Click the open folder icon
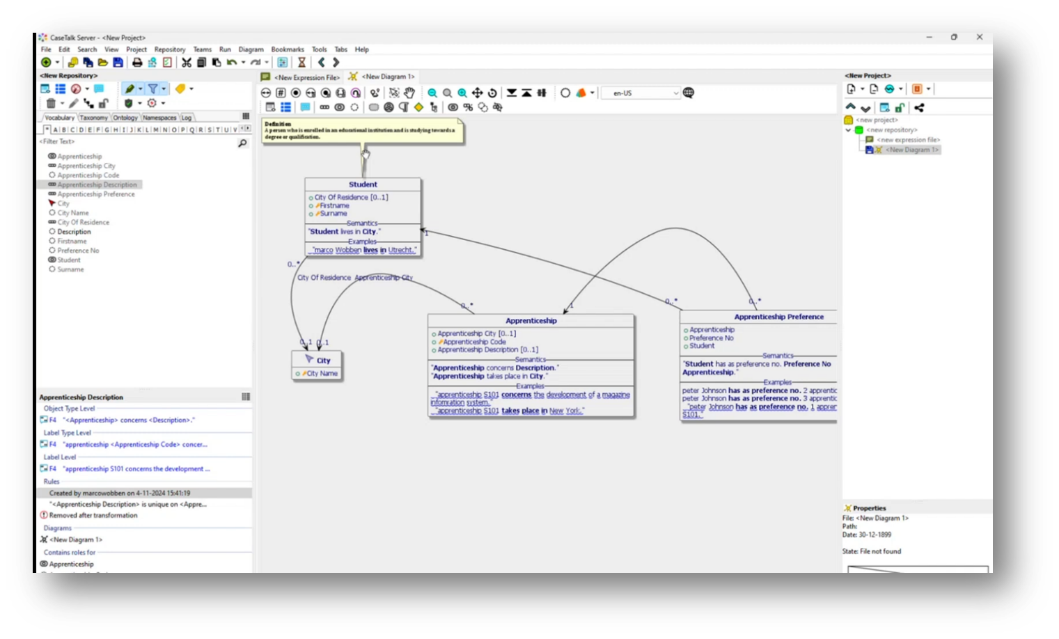The image size is (1059, 639). tap(102, 62)
